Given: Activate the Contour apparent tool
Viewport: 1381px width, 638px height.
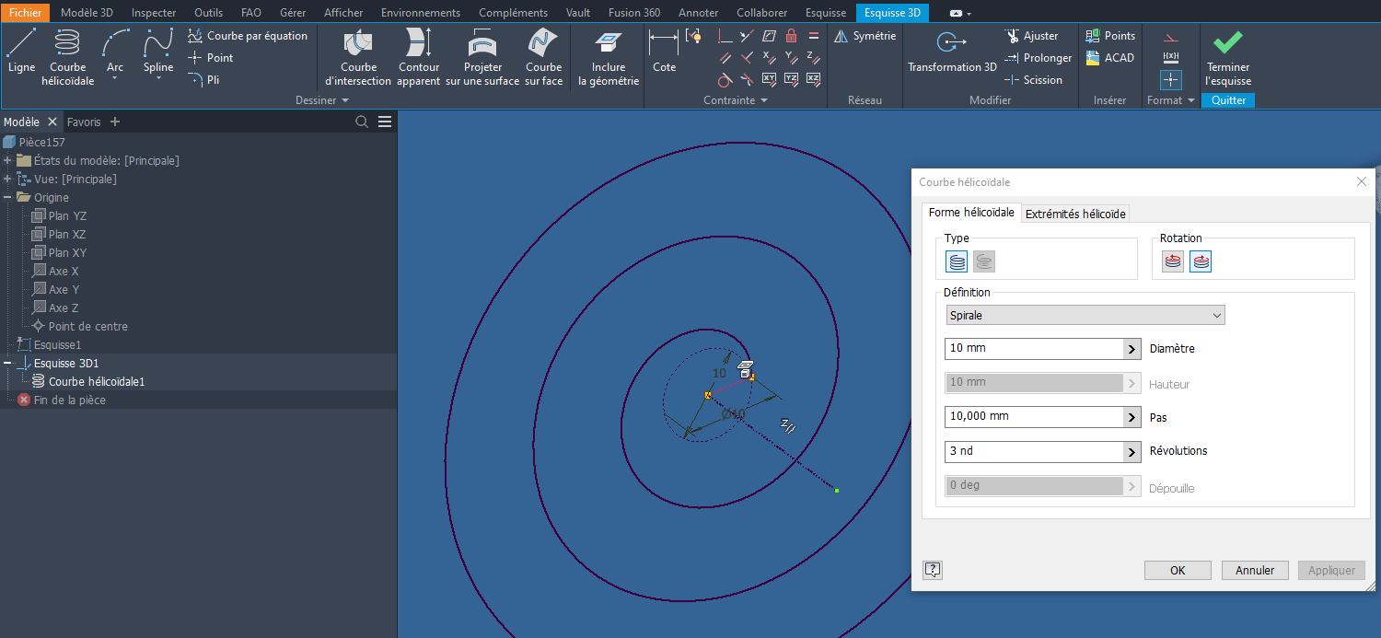Looking at the screenshot, I should point(419,57).
